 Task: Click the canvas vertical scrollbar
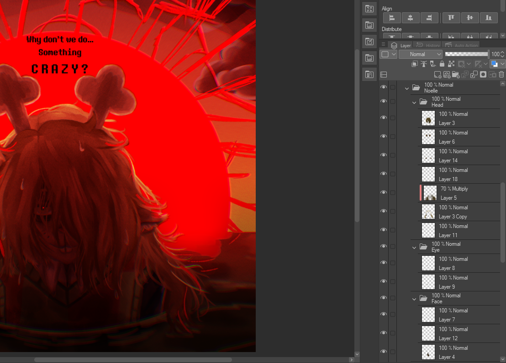point(357,135)
